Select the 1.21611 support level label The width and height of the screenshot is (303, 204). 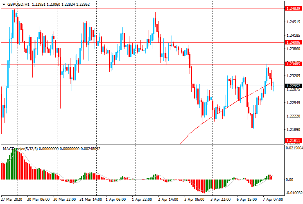(293, 141)
